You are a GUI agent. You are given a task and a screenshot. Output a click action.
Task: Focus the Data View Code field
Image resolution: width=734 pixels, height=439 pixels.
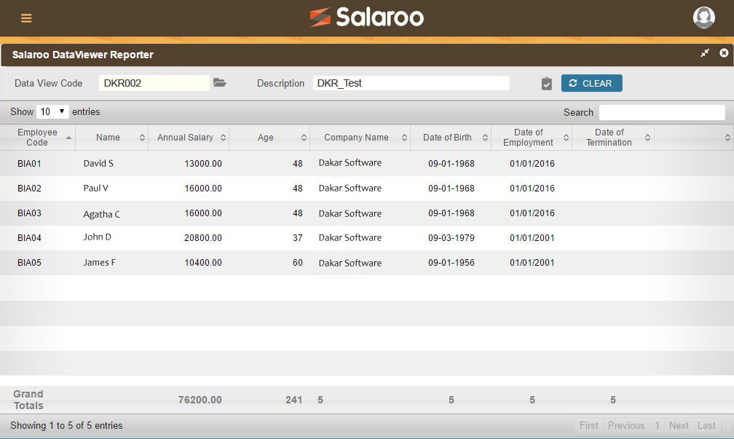point(154,83)
